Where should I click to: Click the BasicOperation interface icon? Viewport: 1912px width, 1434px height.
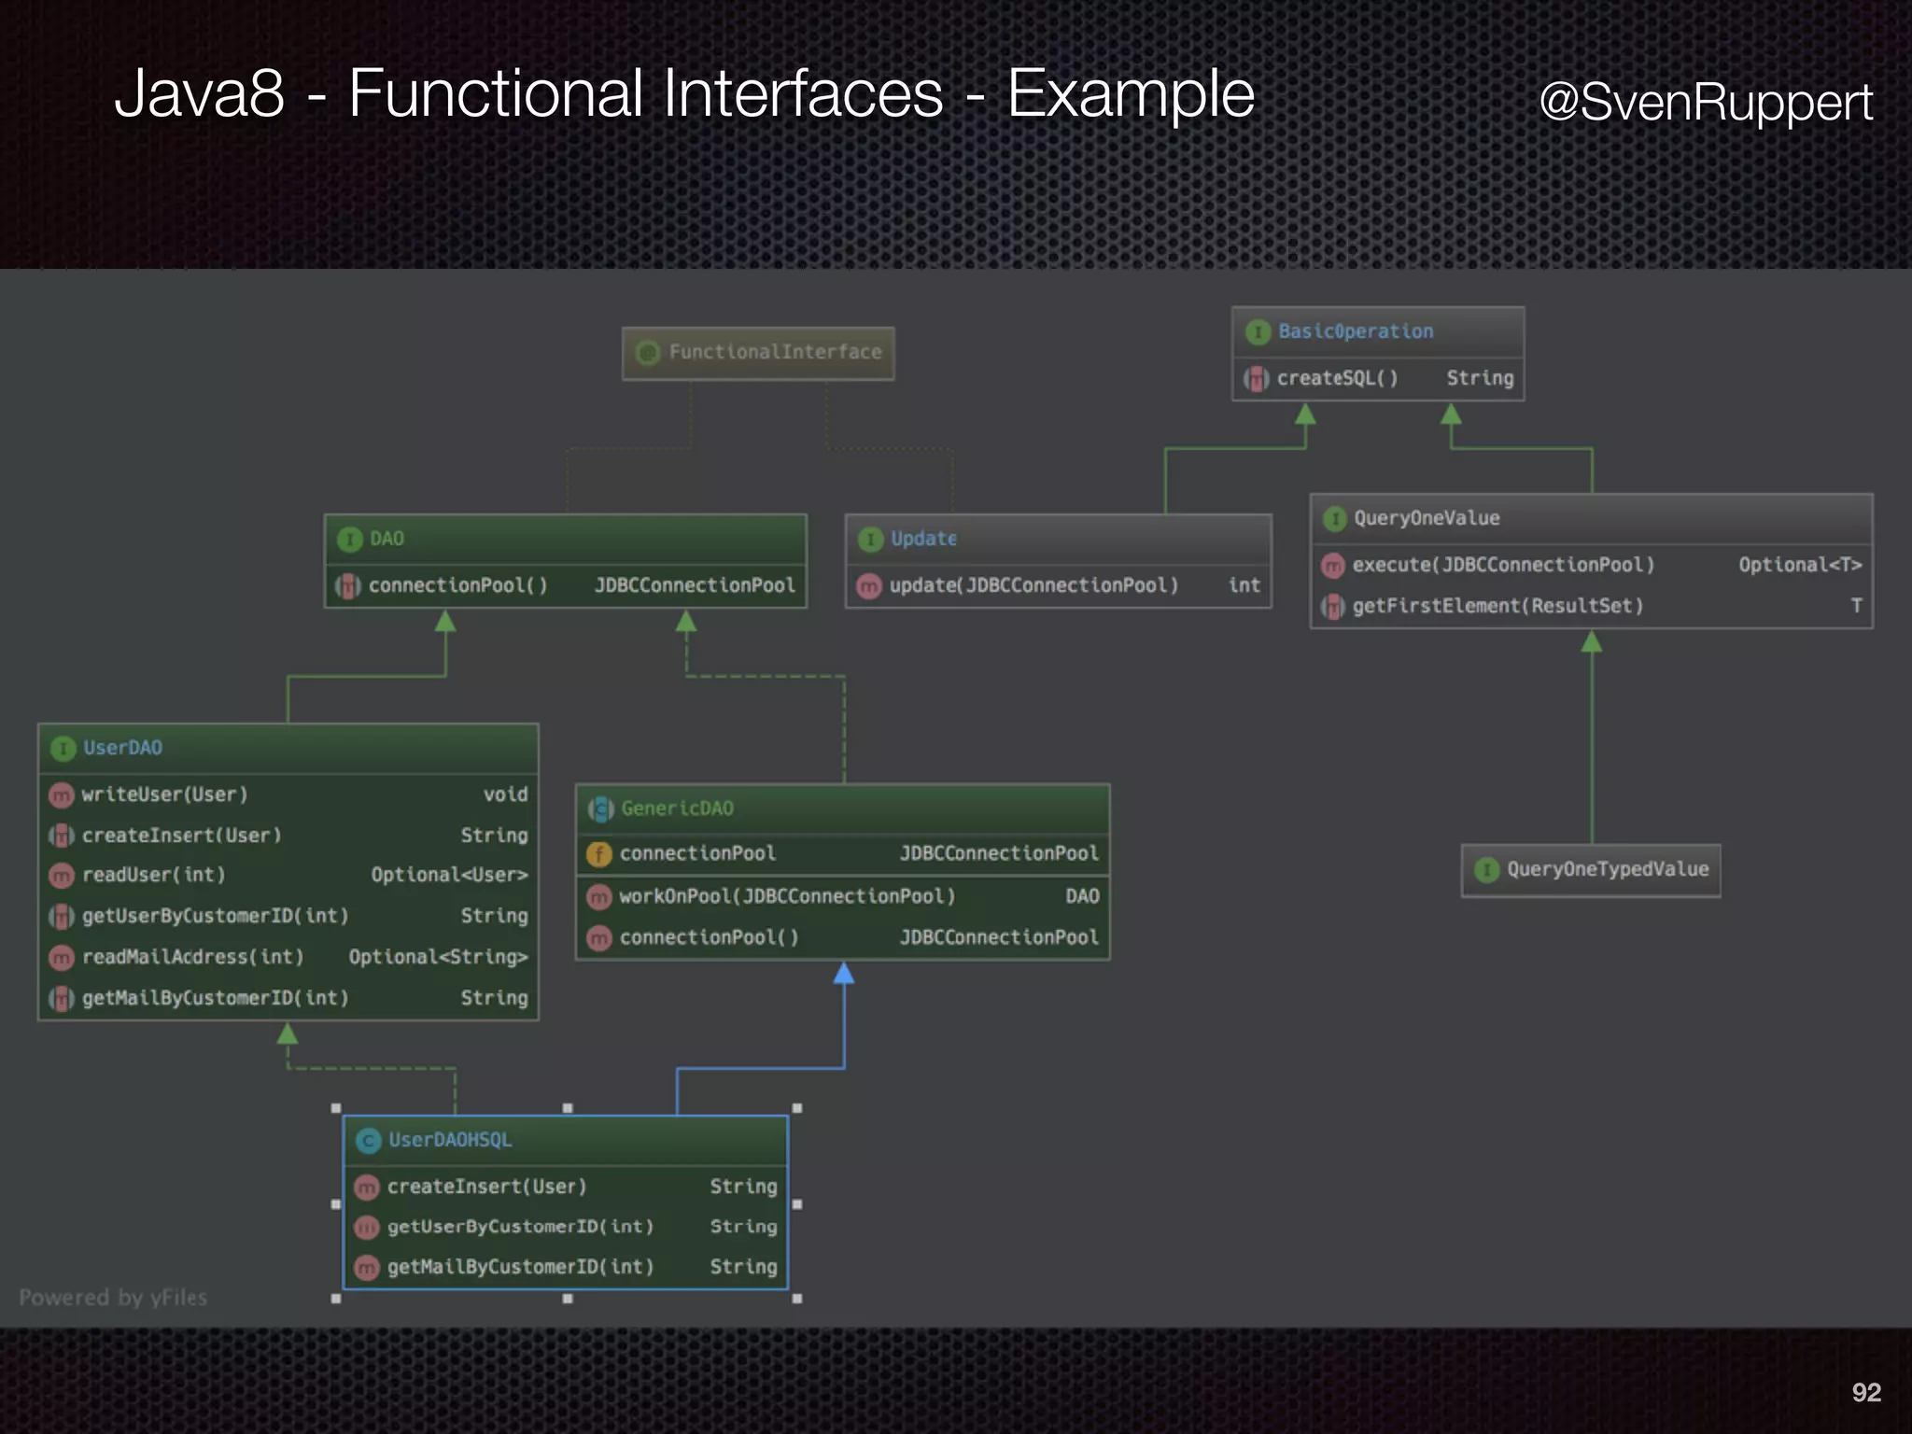(1258, 331)
